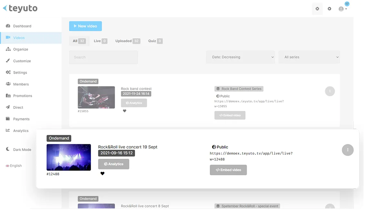Click the #12488 video thumbnail

(69, 157)
